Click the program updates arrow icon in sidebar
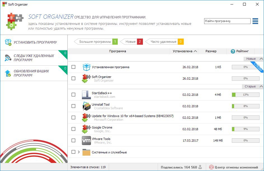This screenshot has width=264, height=171. pyautogui.click(x=8, y=73)
